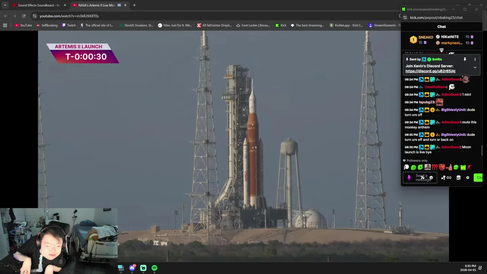
Task: Click the kick.com popout chat address
Action: click(x=436, y=18)
